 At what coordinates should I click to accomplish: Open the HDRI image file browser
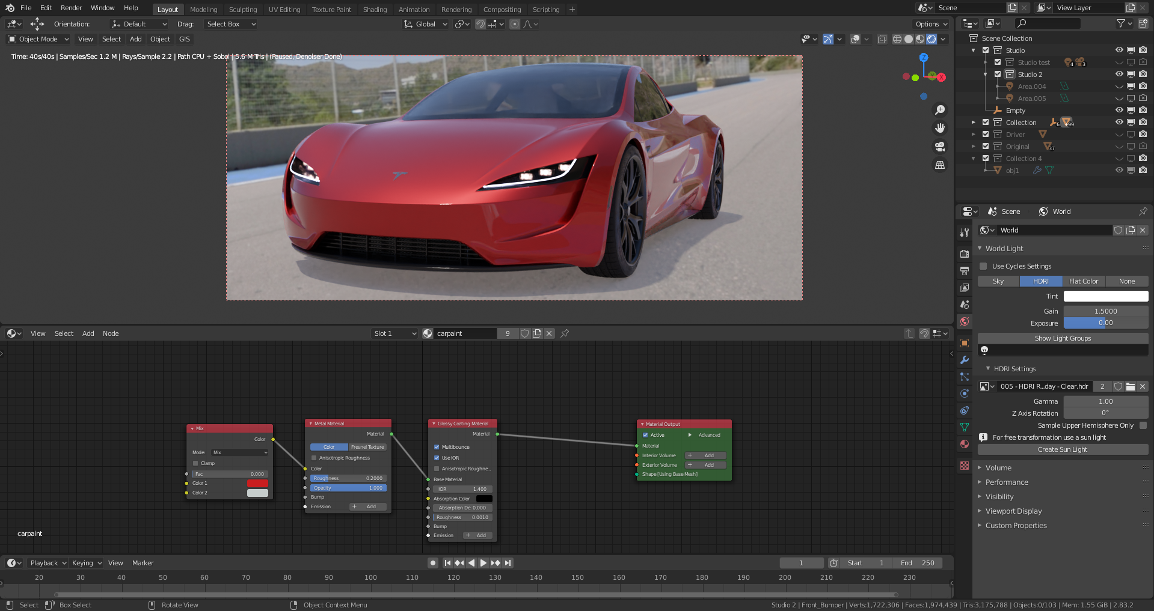point(1131,386)
